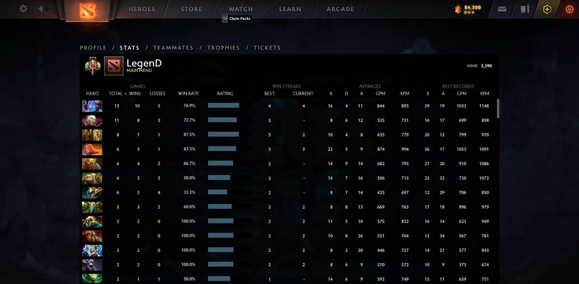The width and height of the screenshot is (579, 284).
Task: Select Enigma's hero portrait
Action: (92, 106)
